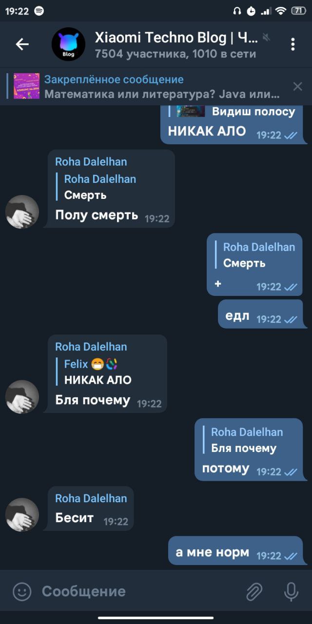Open the Xiaomi Techno Blog chat title

tap(175, 38)
